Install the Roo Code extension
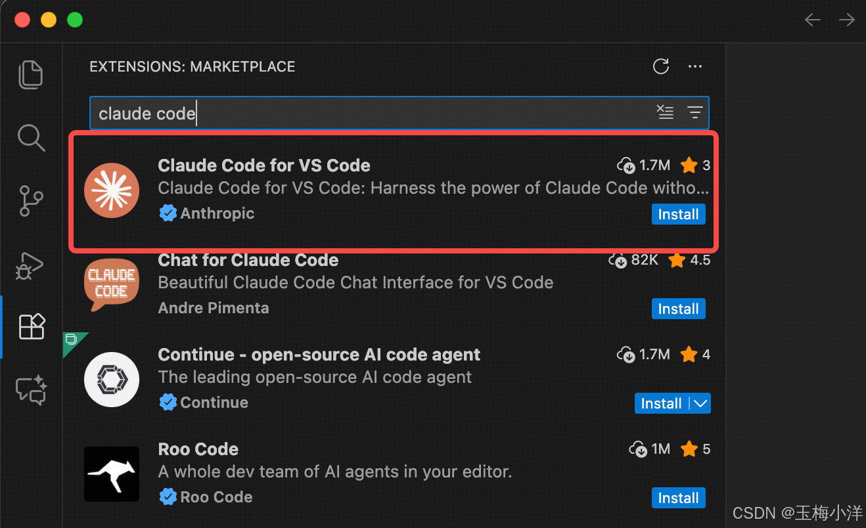The height and width of the screenshot is (528, 866). coord(678,498)
